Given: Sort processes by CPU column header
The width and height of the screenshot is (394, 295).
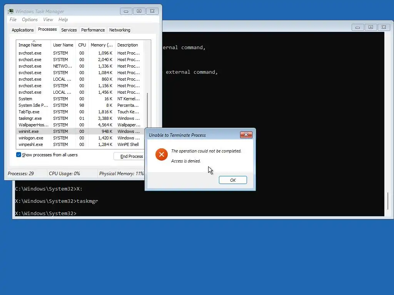Looking at the screenshot, I should [x=82, y=45].
